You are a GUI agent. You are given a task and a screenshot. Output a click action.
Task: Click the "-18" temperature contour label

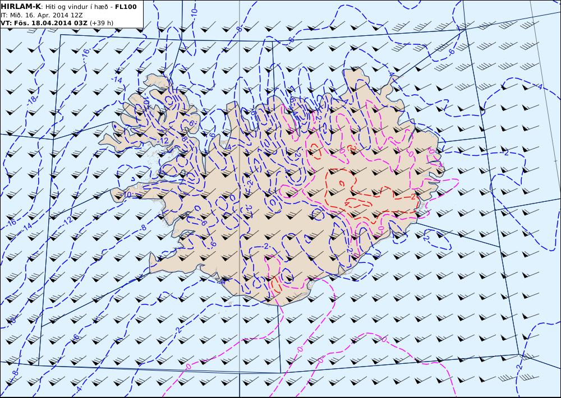[31, 100]
